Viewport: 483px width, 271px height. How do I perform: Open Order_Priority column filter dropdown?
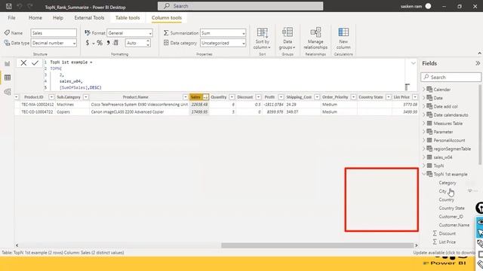click(x=353, y=97)
